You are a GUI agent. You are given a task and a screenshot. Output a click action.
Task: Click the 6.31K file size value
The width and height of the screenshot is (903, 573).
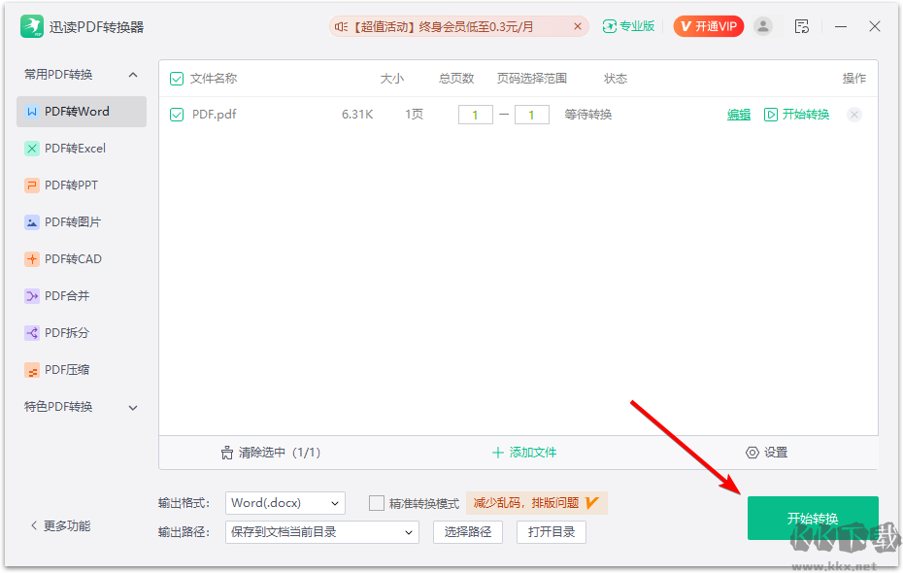(357, 115)
